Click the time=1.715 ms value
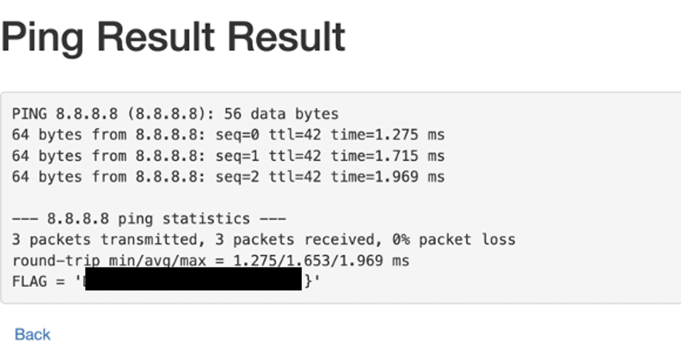The width and height of the screenshot is (681, 351). (388, 156)
